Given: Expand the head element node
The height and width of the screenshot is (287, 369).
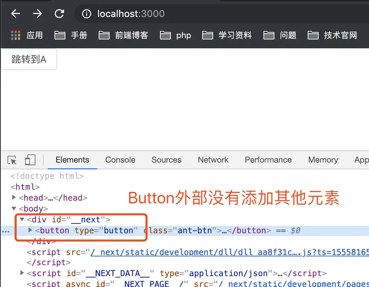Looking at the screenshot, I should click(14, 198).
